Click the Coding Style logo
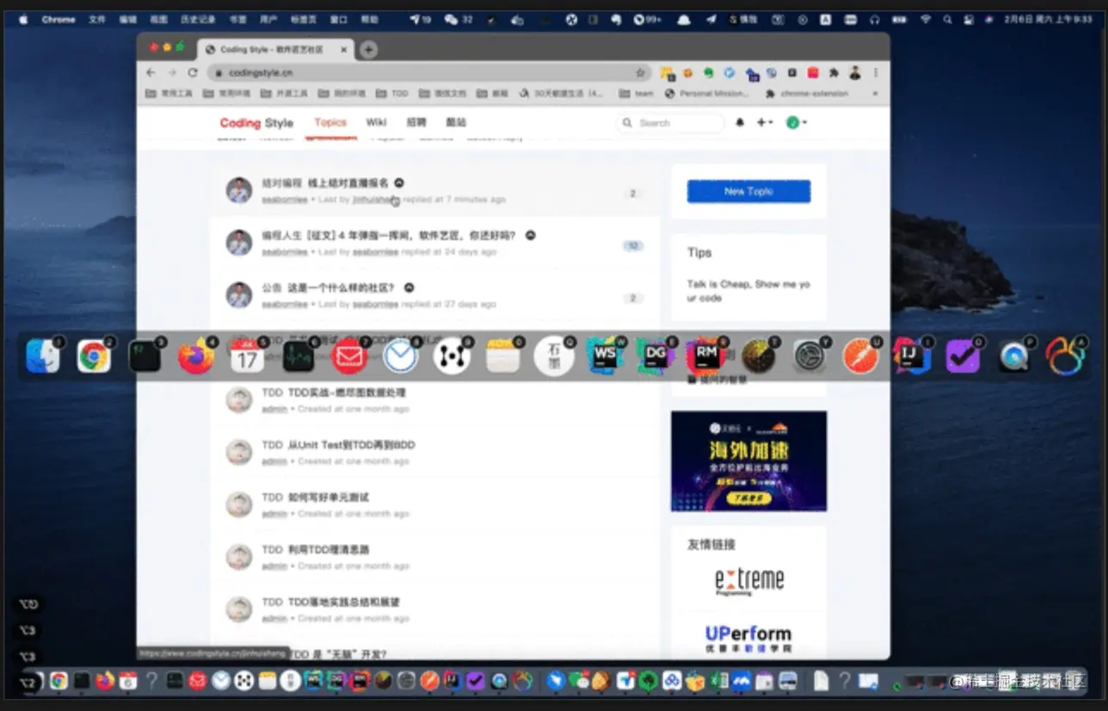 click(x=256, y=123)
